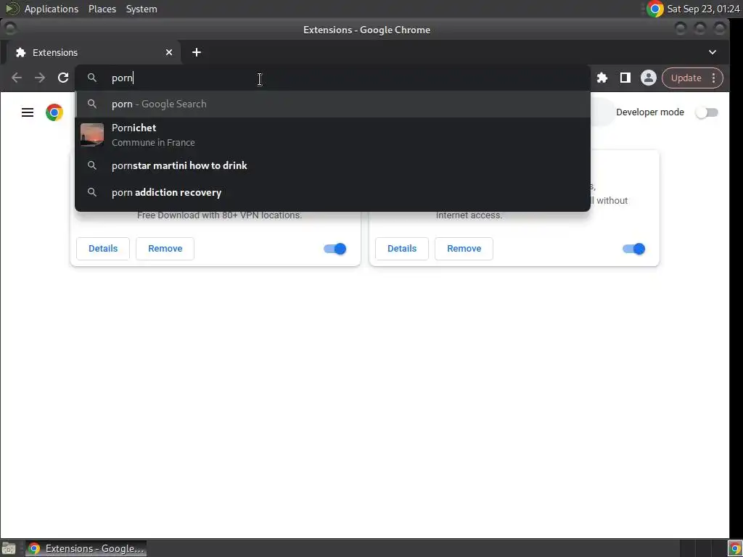This screenshot has width=743, height=557.
Task: Click the show desktop icon in bottom panel
Action: (x=9, y=548)
